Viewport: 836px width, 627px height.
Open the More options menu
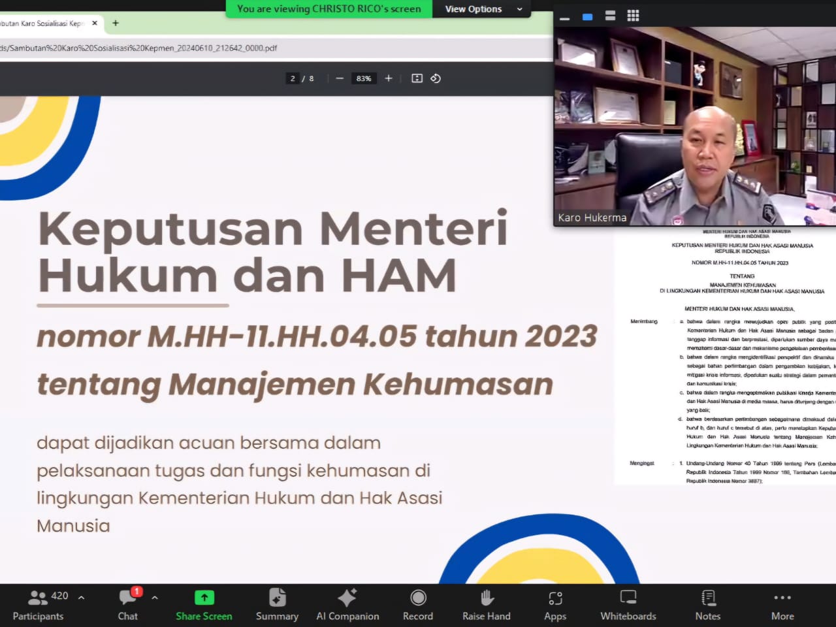pyautogui.click(x=782, y=605)
